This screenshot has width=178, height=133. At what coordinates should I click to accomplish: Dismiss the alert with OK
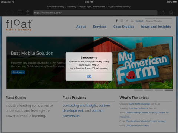[89, 76]
